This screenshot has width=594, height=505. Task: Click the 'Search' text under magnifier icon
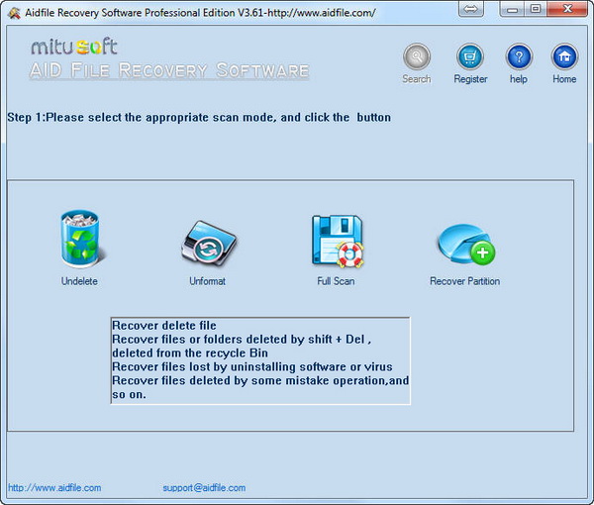[417, 79]
